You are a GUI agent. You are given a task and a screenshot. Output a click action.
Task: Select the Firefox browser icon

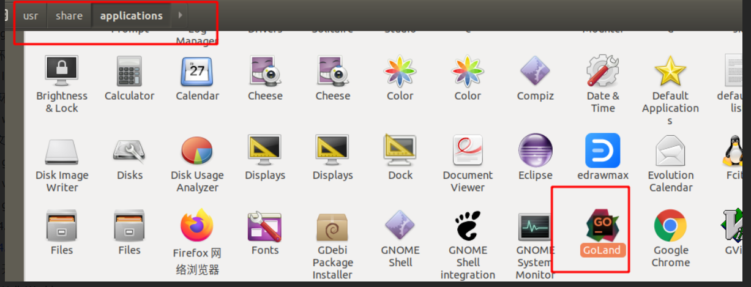coord(197,226)
